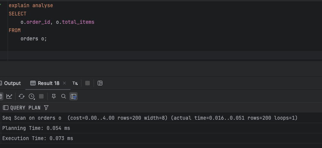Click total_items in the query

click(78, 22)
